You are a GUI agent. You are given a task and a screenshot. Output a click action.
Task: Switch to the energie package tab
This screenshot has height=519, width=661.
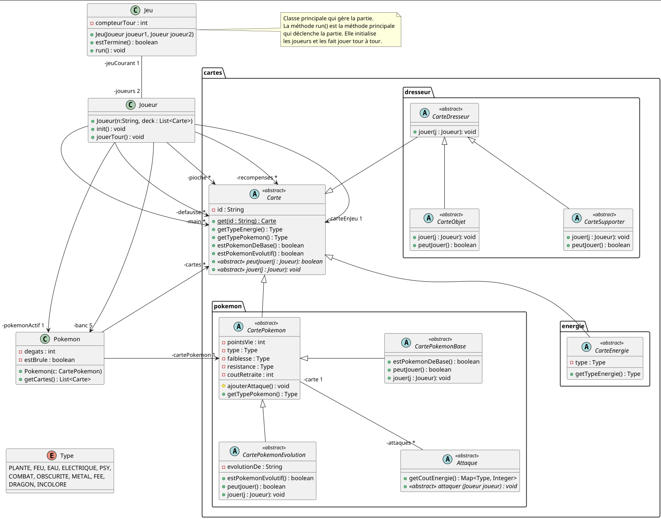(x=572, y=326)
